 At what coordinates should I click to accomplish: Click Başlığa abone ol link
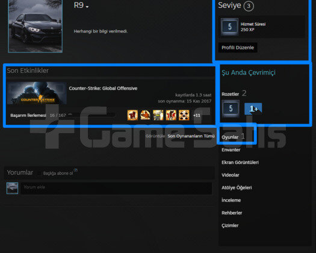tap(58, 173)
